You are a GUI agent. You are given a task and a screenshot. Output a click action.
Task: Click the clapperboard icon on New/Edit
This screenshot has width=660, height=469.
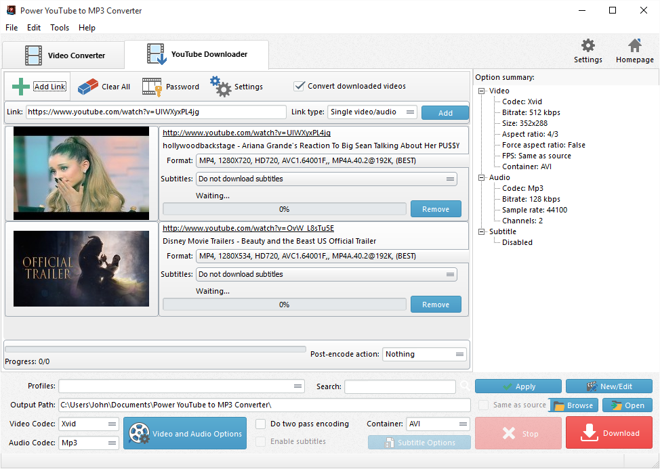592,386
